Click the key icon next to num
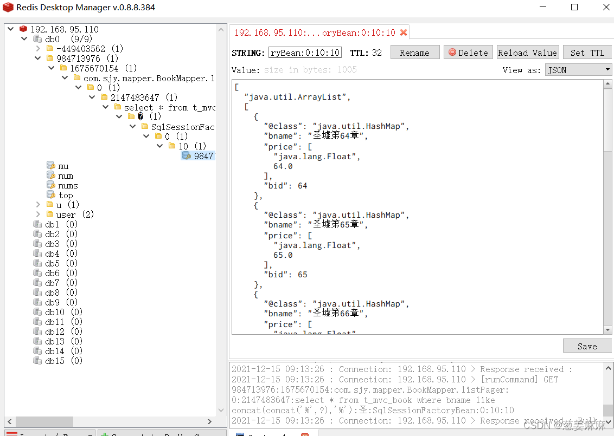This screenshot has height=436, width=614. (x=51, y=175)
